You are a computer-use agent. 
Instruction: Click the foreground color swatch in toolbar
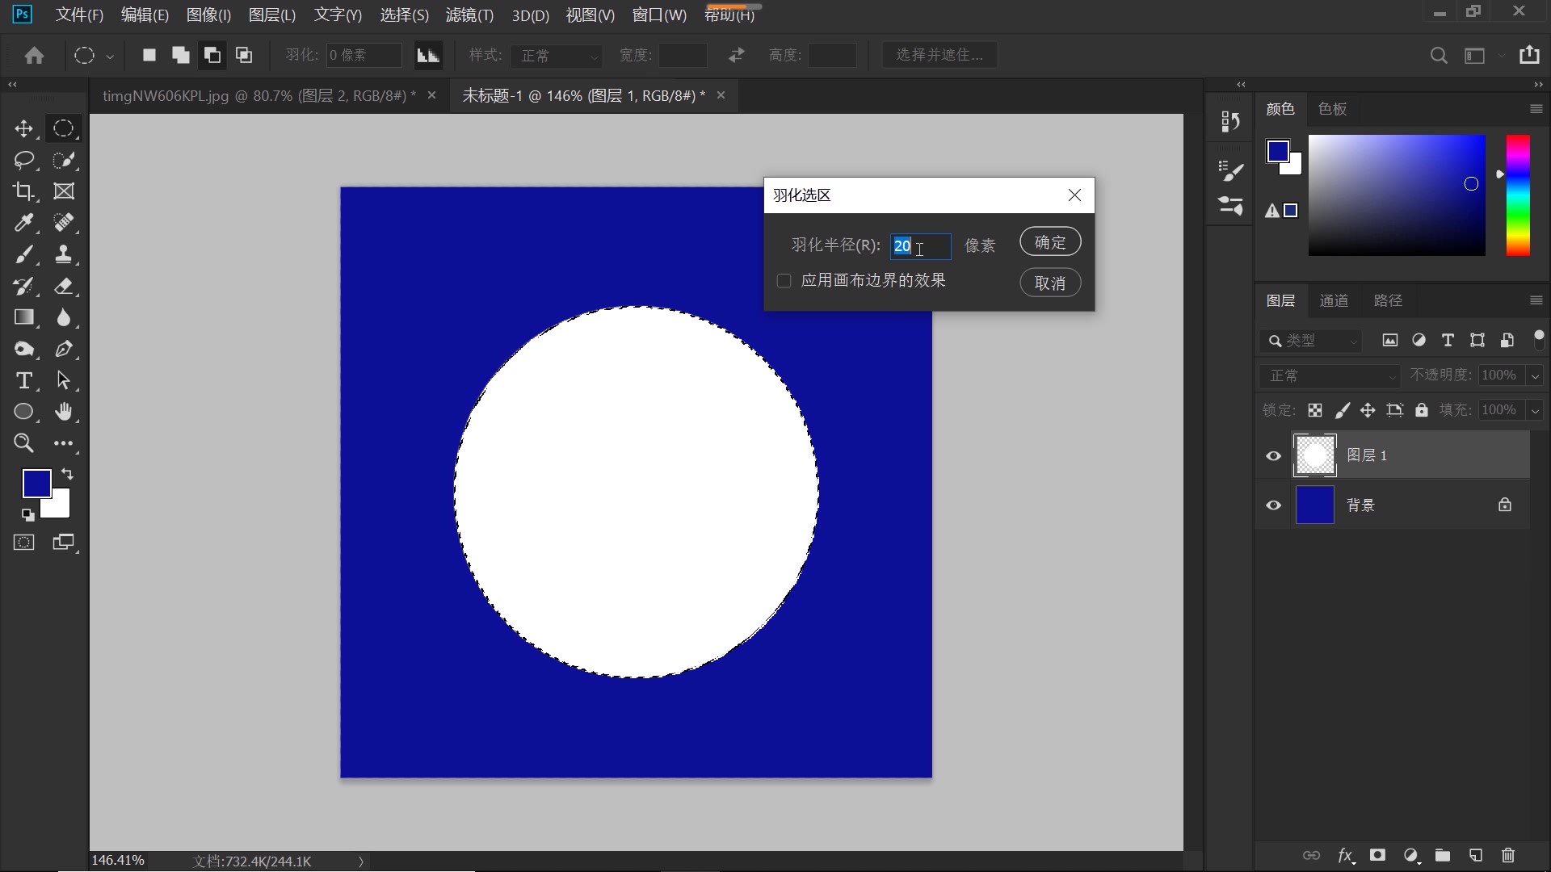coord(35,482)
